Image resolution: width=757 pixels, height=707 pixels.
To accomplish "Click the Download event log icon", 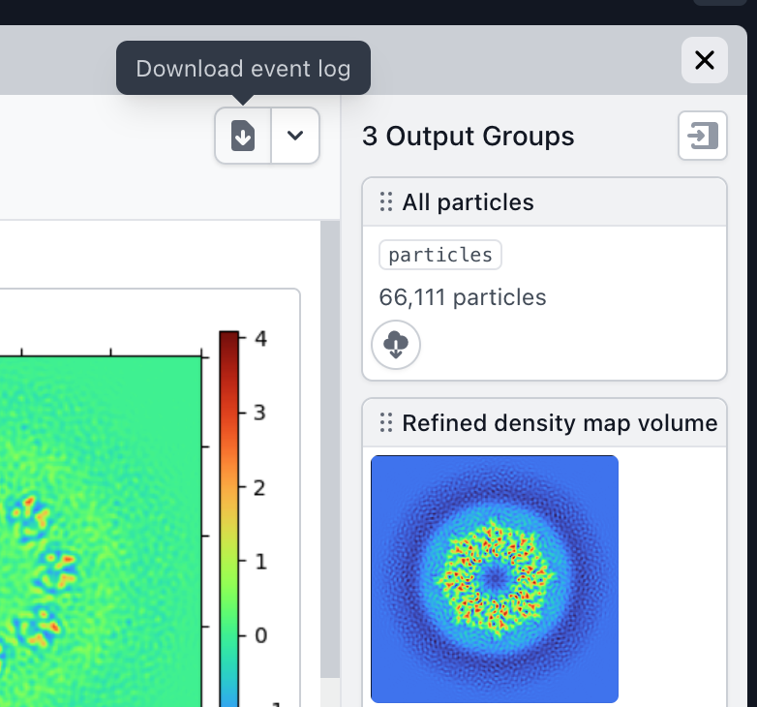I will pyautogui.click(x=243, y=136).
